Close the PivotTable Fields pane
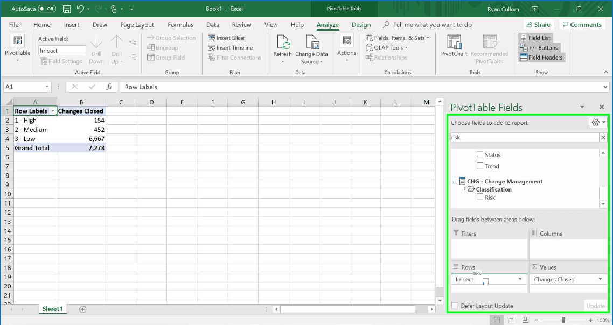Viewport: 613px width, 325px height. tap(602, 107)
